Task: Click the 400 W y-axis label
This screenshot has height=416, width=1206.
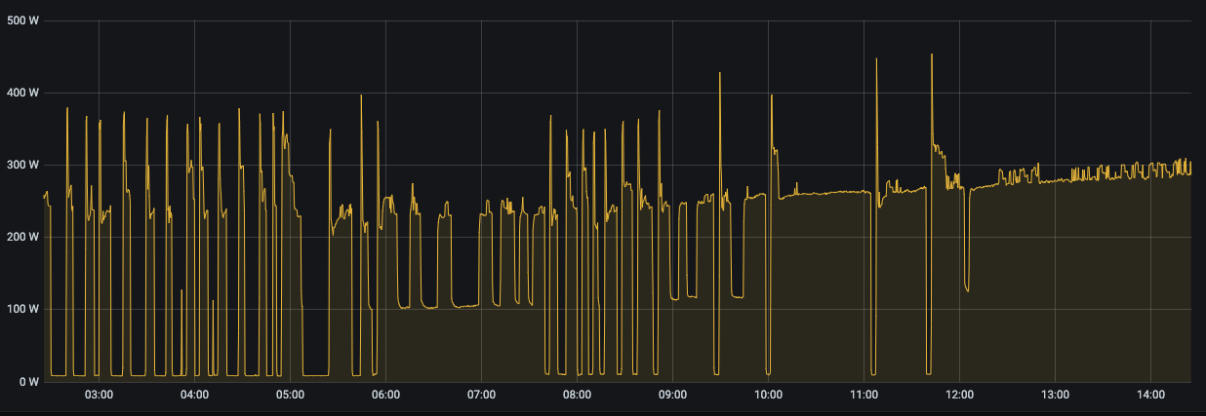Action: 21,93
